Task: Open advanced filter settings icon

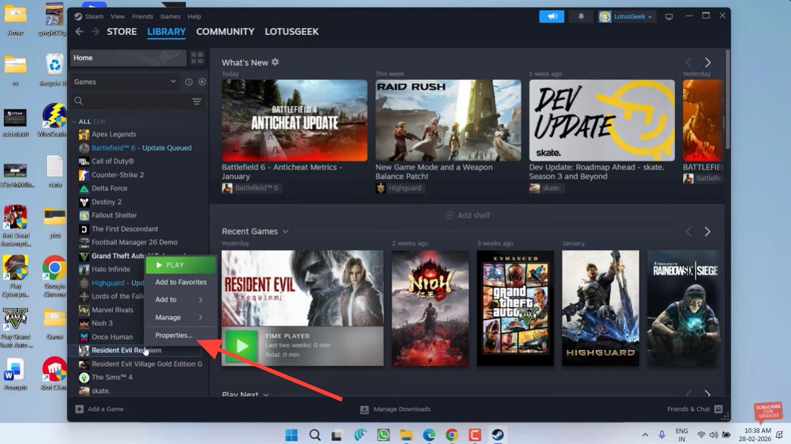Action: pos(197,101)
